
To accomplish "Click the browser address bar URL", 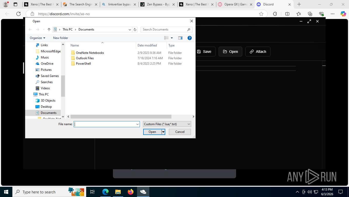I will click(64, 14).
